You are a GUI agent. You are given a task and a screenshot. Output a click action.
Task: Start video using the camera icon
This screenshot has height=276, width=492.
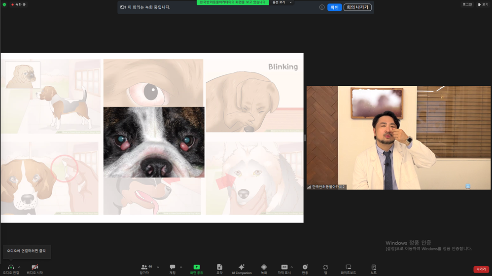(35, 269)
